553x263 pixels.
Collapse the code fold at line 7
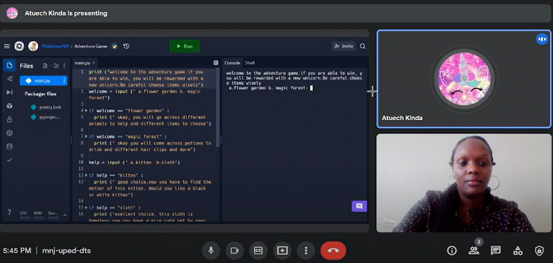pos(86,136)
